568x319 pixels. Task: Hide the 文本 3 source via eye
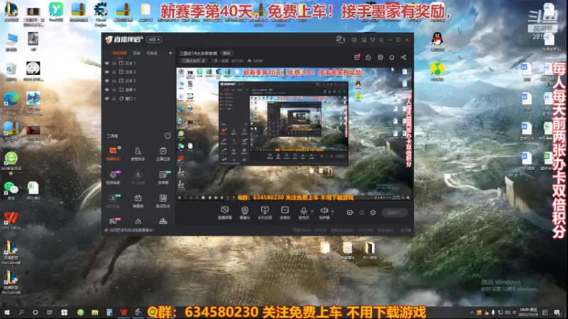(x=107, y=81)
